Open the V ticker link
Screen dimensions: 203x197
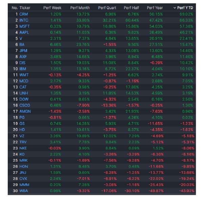(x=21, y=39)
